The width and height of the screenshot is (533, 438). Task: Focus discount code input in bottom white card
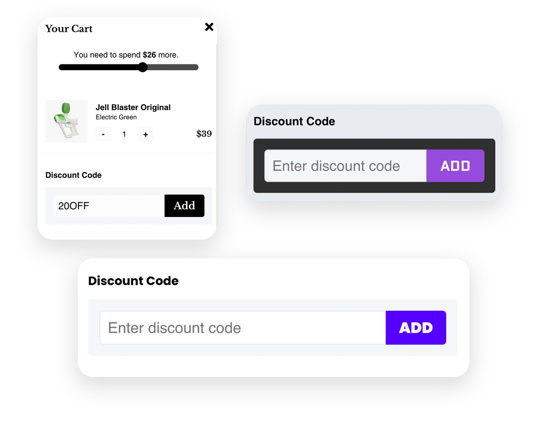point(243,328)
